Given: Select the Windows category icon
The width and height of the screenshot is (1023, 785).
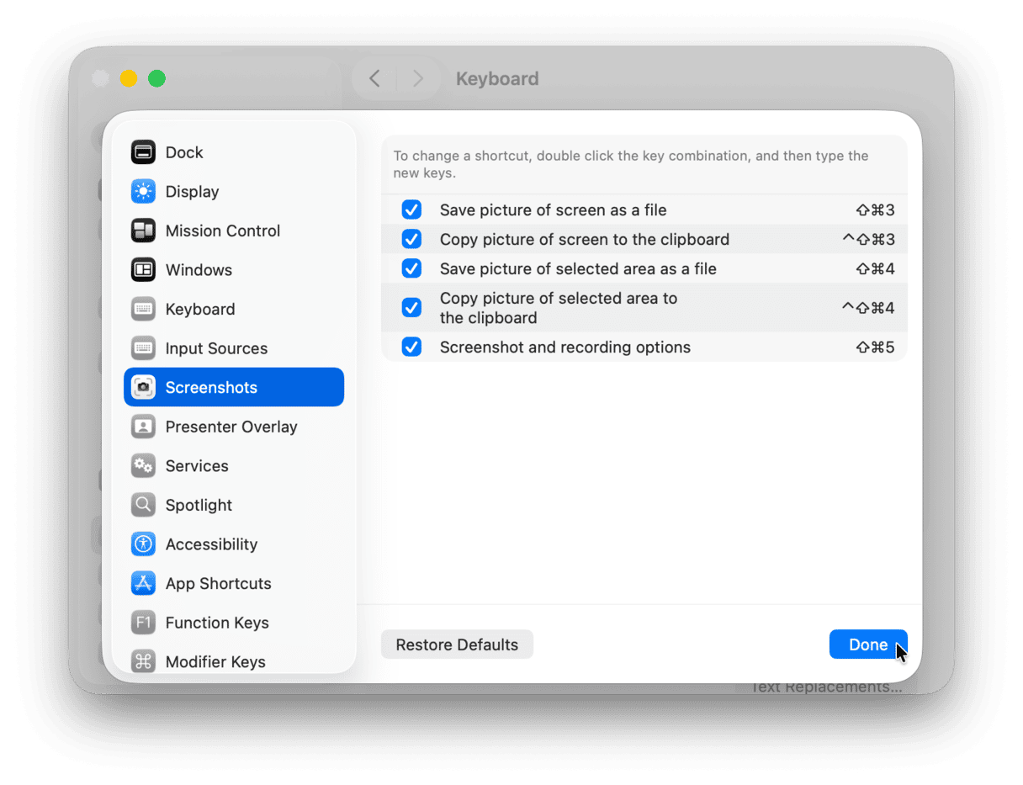Looking at the screenshot, I should (143, 270).
